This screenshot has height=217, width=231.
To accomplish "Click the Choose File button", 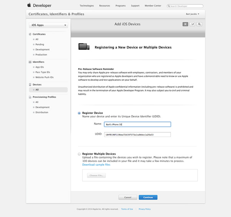I will (x=96, y=175).
